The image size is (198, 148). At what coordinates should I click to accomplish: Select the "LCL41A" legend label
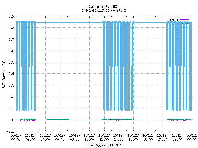pos(172,20)
